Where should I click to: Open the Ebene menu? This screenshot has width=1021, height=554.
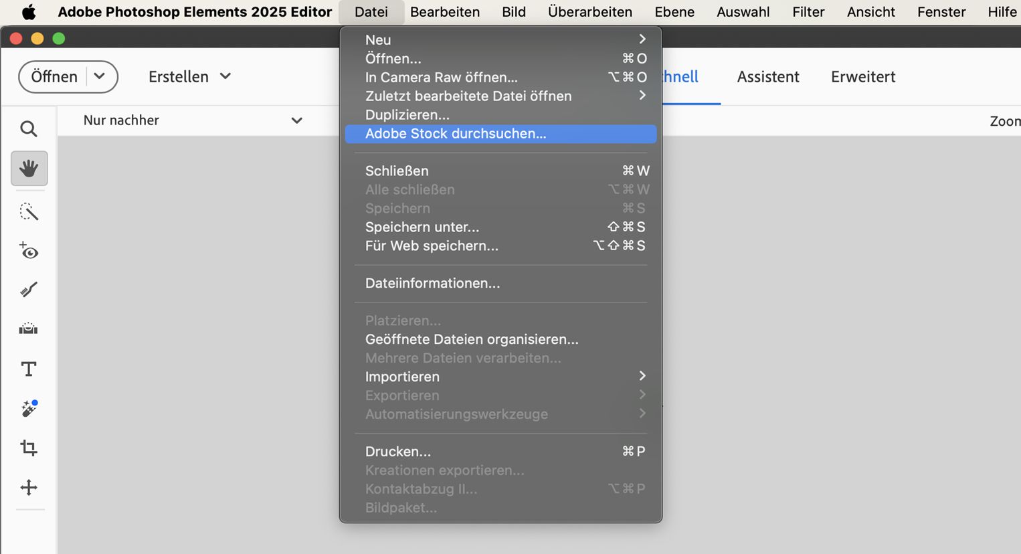tap(674, 12)
